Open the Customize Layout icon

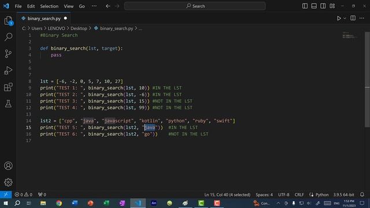[x=332, y=6]
